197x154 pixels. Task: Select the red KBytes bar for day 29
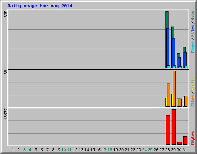click(x=174, y=127)
